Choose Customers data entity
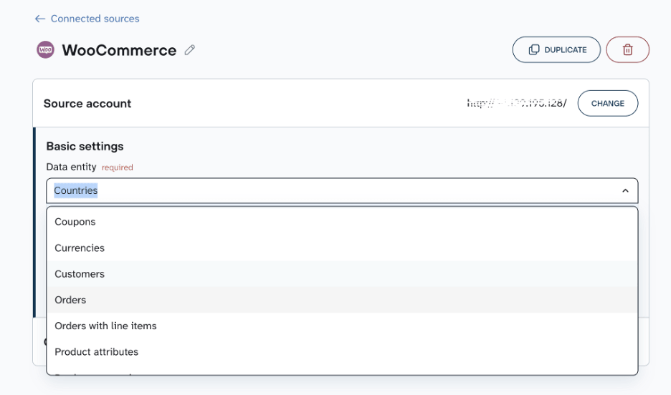Viewport: 671px width, 395px height. [342, 274]
